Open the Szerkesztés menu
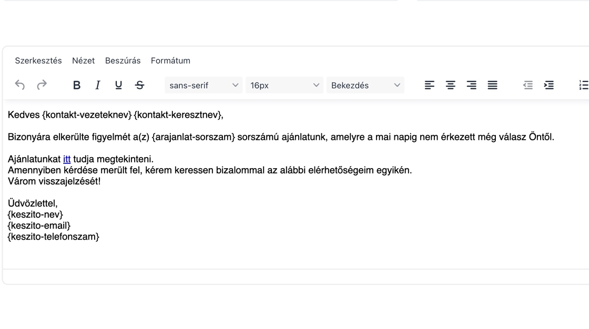 click(x=38, y=60)
